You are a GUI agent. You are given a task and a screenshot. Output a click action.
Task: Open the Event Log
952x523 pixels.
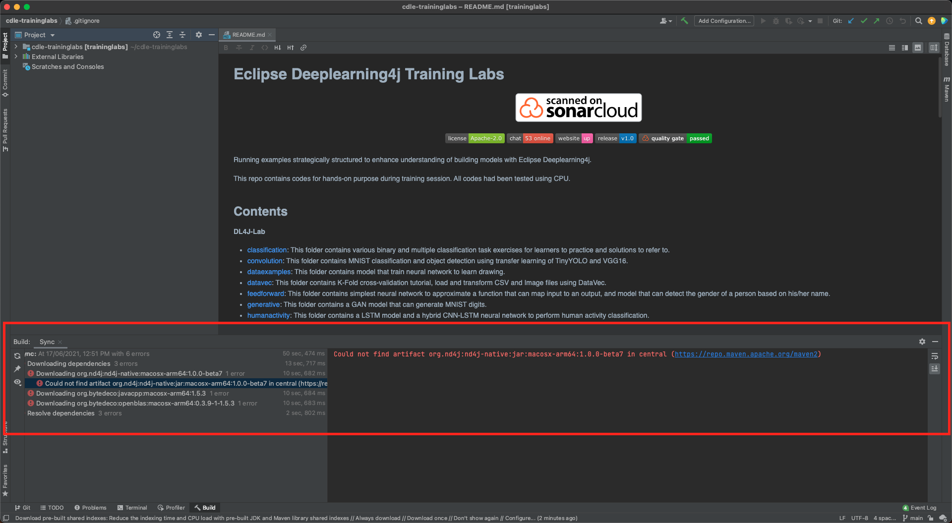click(x=919, y=508)
